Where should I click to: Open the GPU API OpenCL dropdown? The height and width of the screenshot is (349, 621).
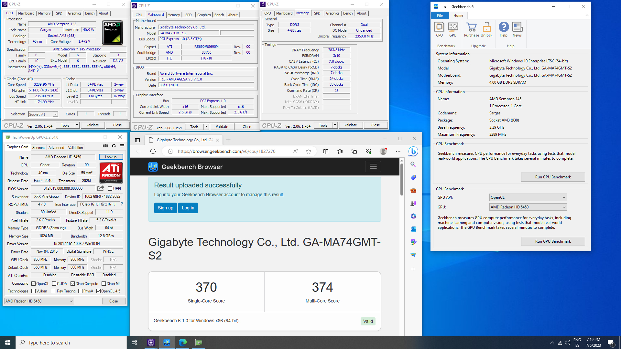[x=528, y=197]
